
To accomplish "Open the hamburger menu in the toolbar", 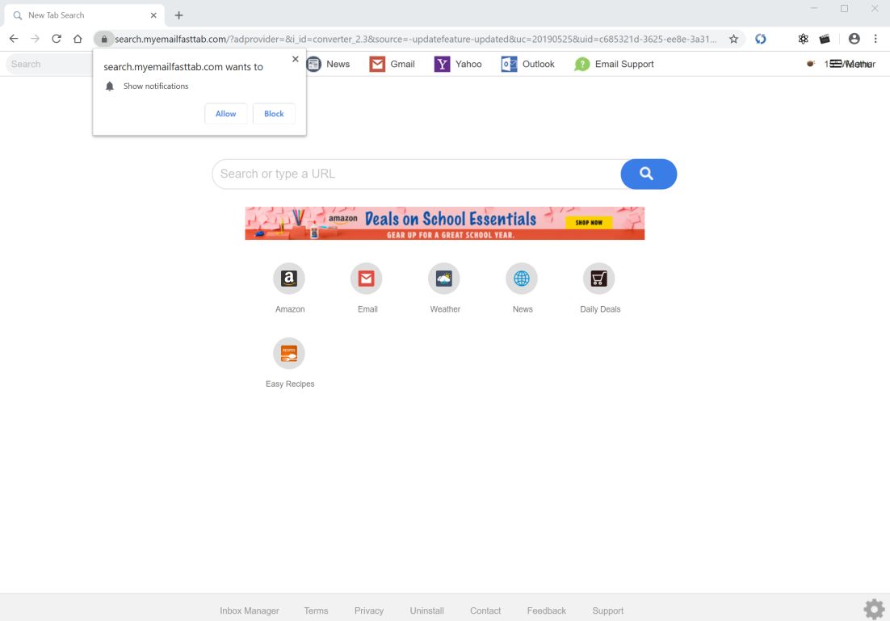I will [836, 64].
